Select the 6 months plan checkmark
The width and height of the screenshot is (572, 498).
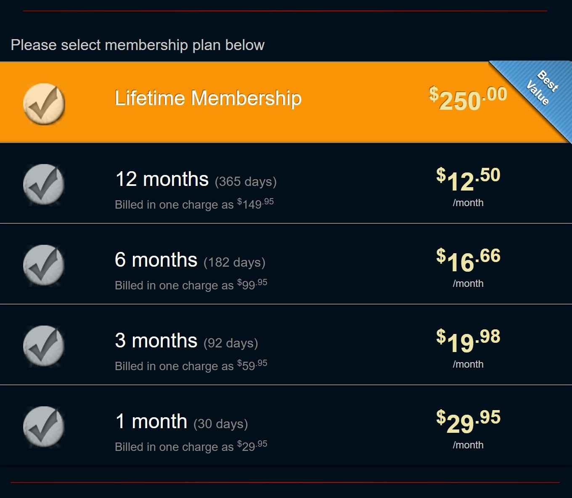[x=44, y=265]
